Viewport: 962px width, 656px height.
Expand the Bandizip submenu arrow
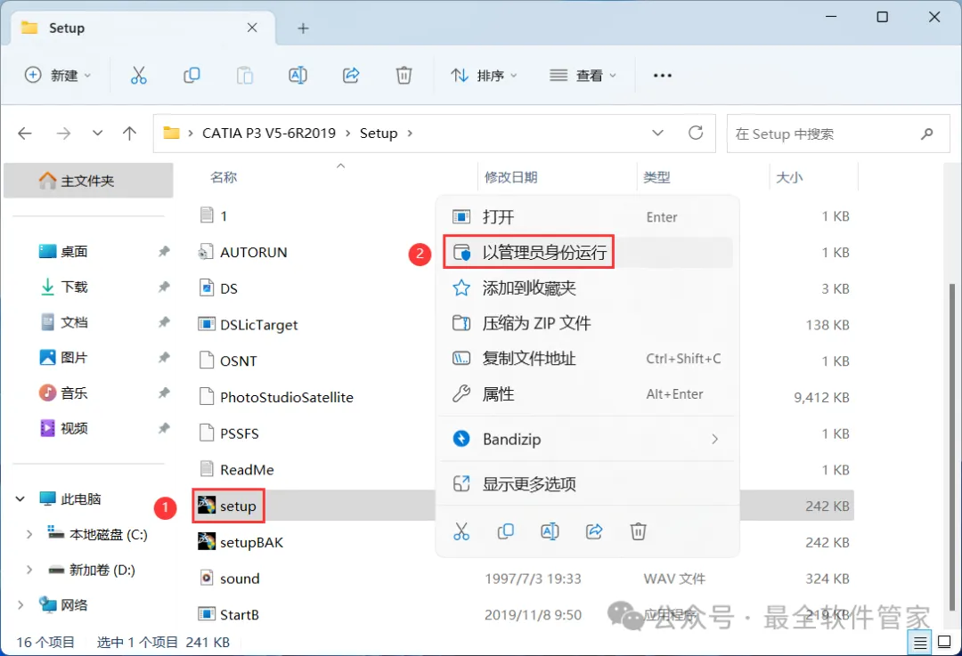click(714, 439)
